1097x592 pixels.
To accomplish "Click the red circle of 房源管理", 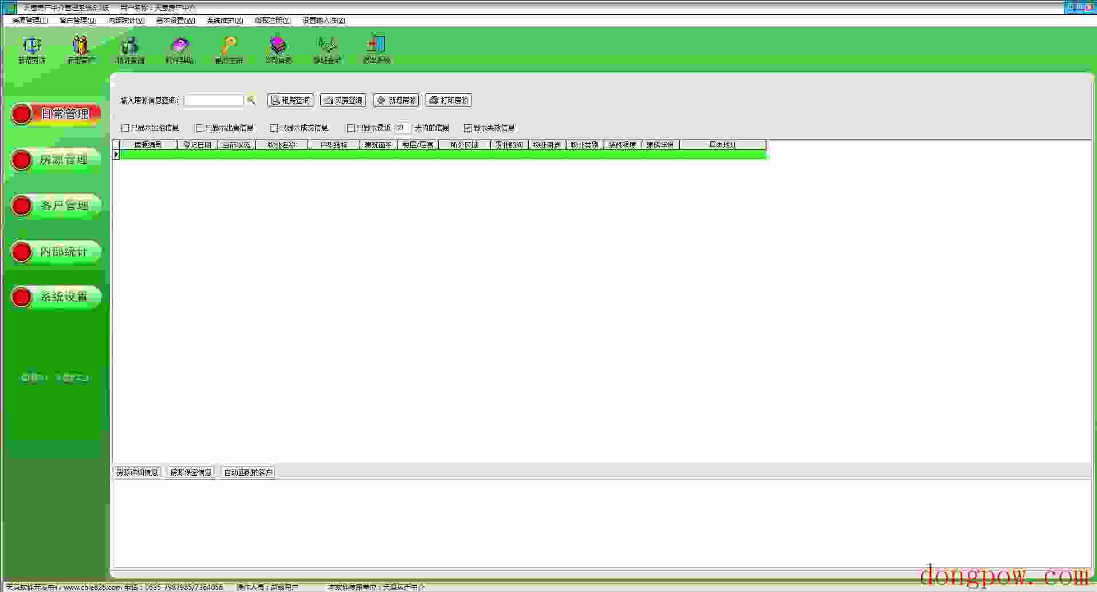I will tap(22, 160).
